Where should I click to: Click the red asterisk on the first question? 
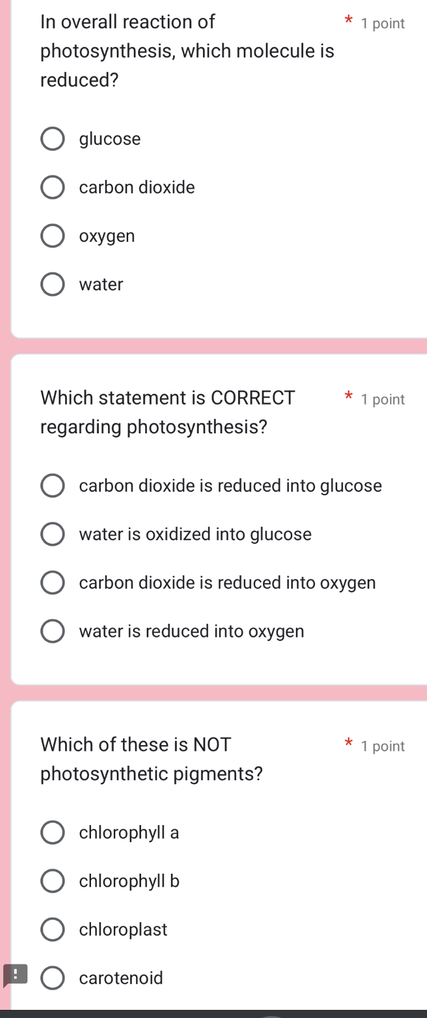click(348, 20)
